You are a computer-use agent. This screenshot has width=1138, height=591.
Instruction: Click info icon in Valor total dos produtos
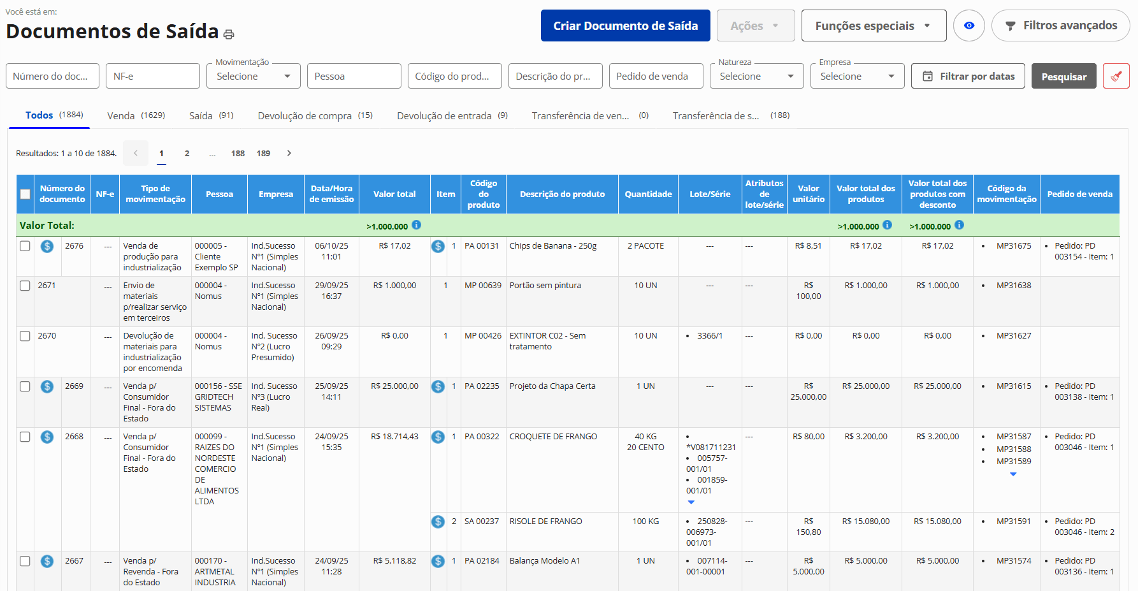click(887, 225)
